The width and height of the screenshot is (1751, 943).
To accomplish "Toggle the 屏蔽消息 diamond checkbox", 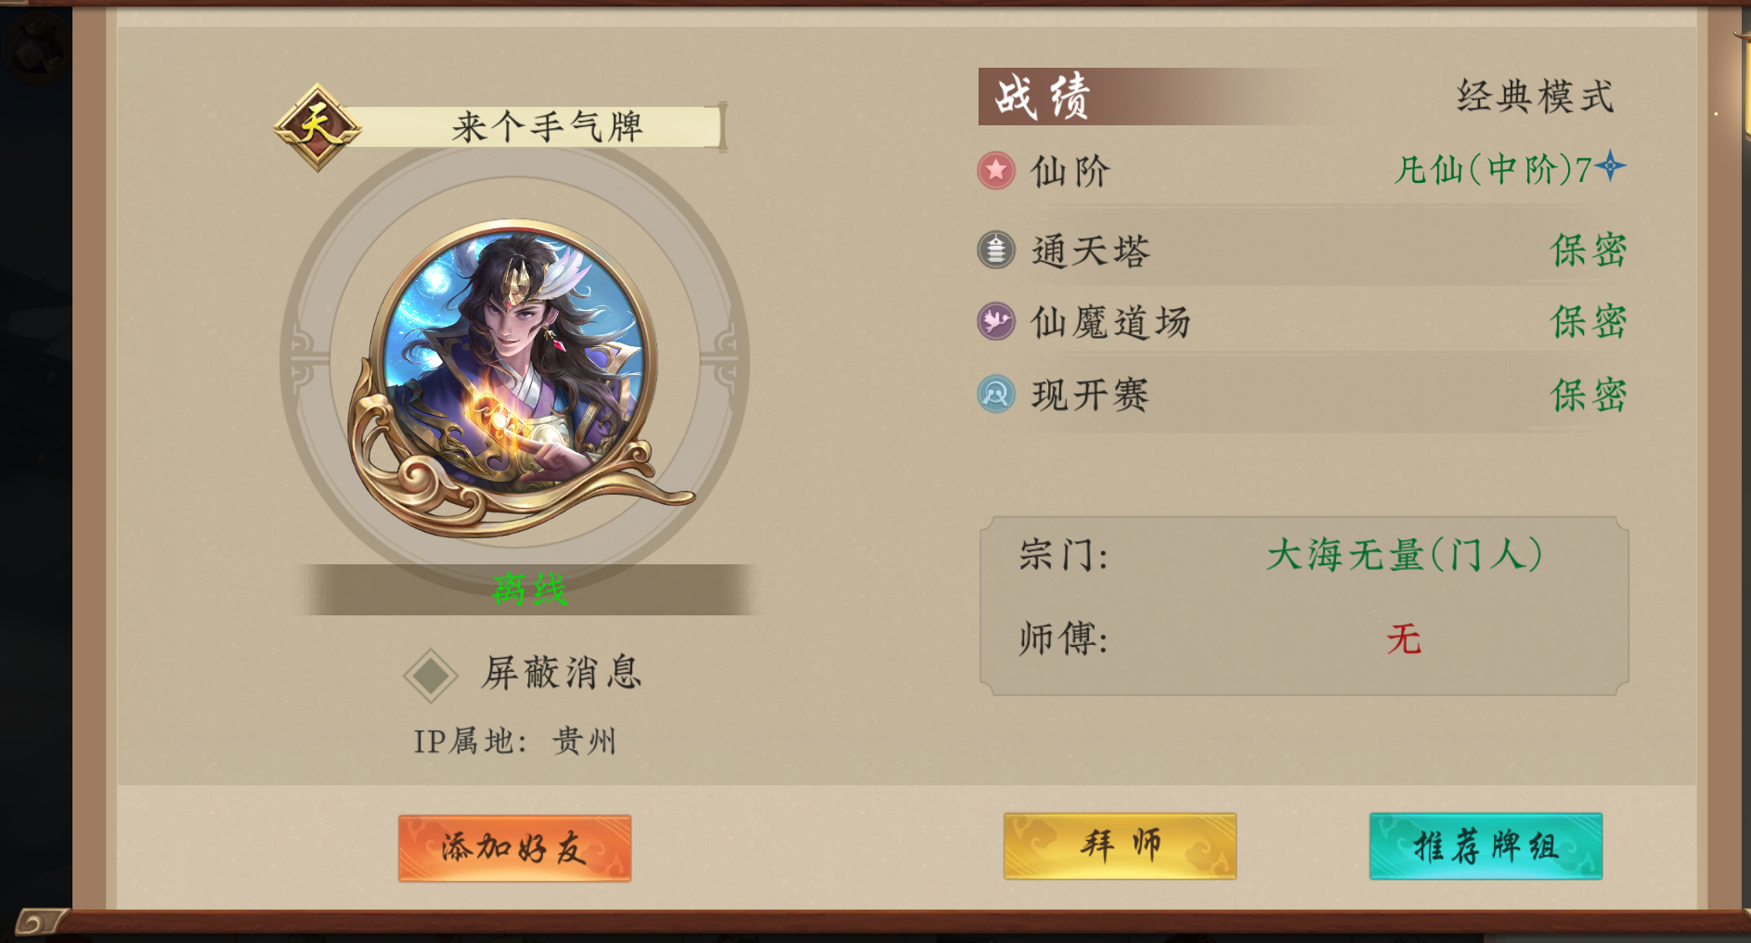I will (x=431, y=675).
